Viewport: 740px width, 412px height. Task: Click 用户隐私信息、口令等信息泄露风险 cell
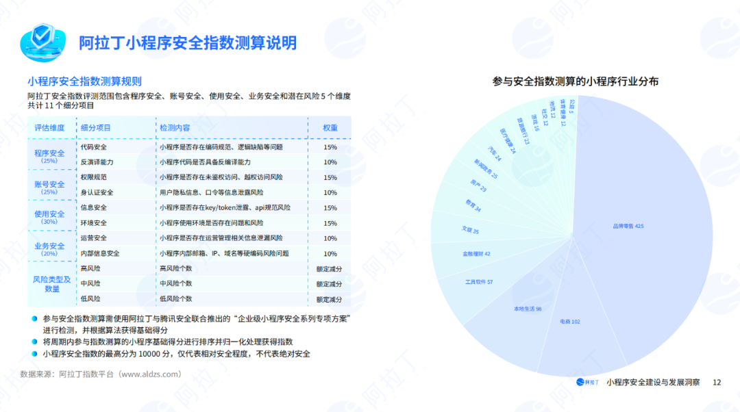pos(212,192)
